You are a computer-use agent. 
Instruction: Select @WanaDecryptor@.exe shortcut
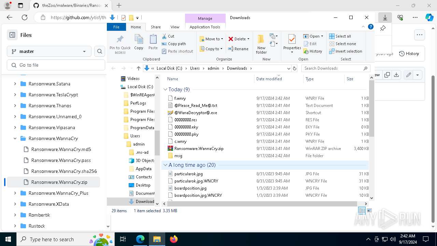coord(195,113)
